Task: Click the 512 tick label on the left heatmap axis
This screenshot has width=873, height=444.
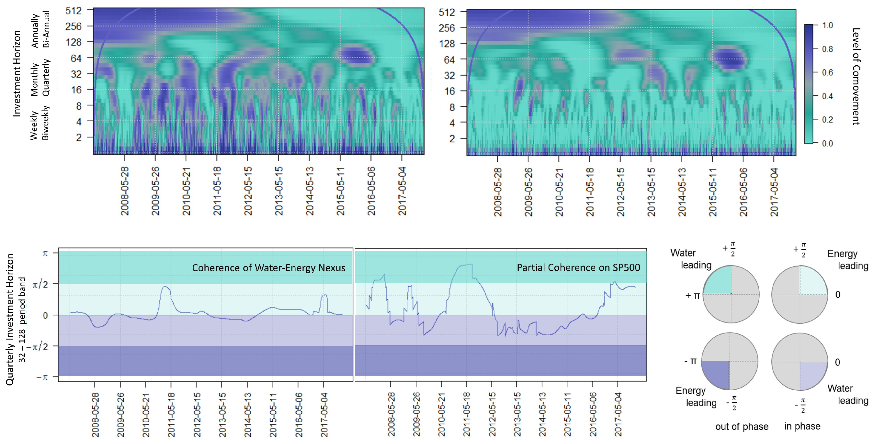Action: coord(74,10)
